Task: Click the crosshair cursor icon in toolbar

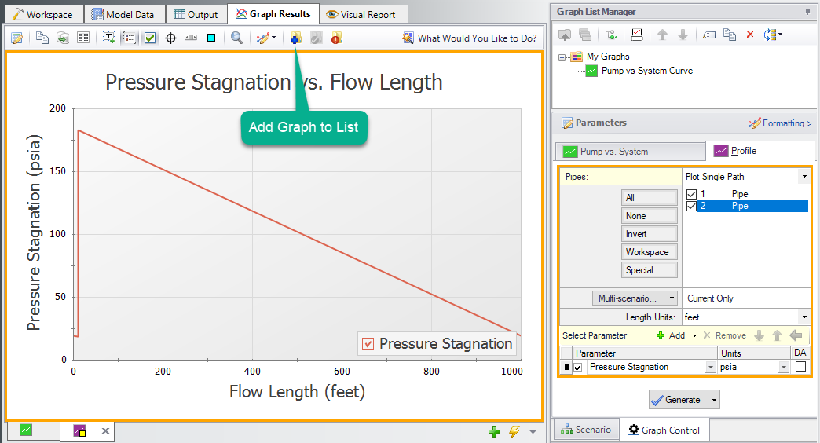Action: [170, 38]
